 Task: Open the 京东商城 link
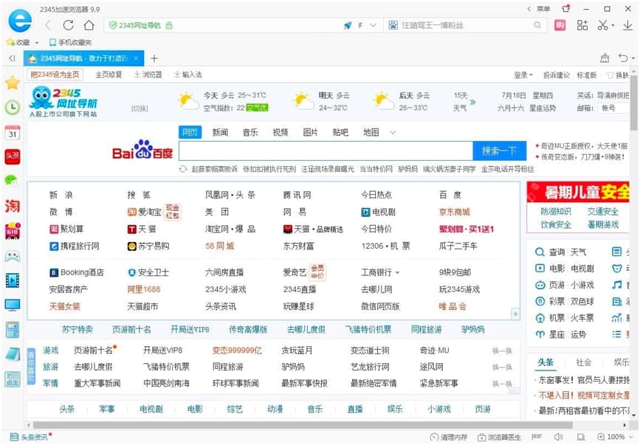coord(454,212)
